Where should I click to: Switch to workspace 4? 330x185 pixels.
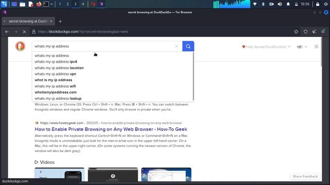(82, 4)
